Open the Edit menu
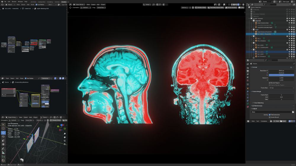296x166 pixels. coord(9,1)
